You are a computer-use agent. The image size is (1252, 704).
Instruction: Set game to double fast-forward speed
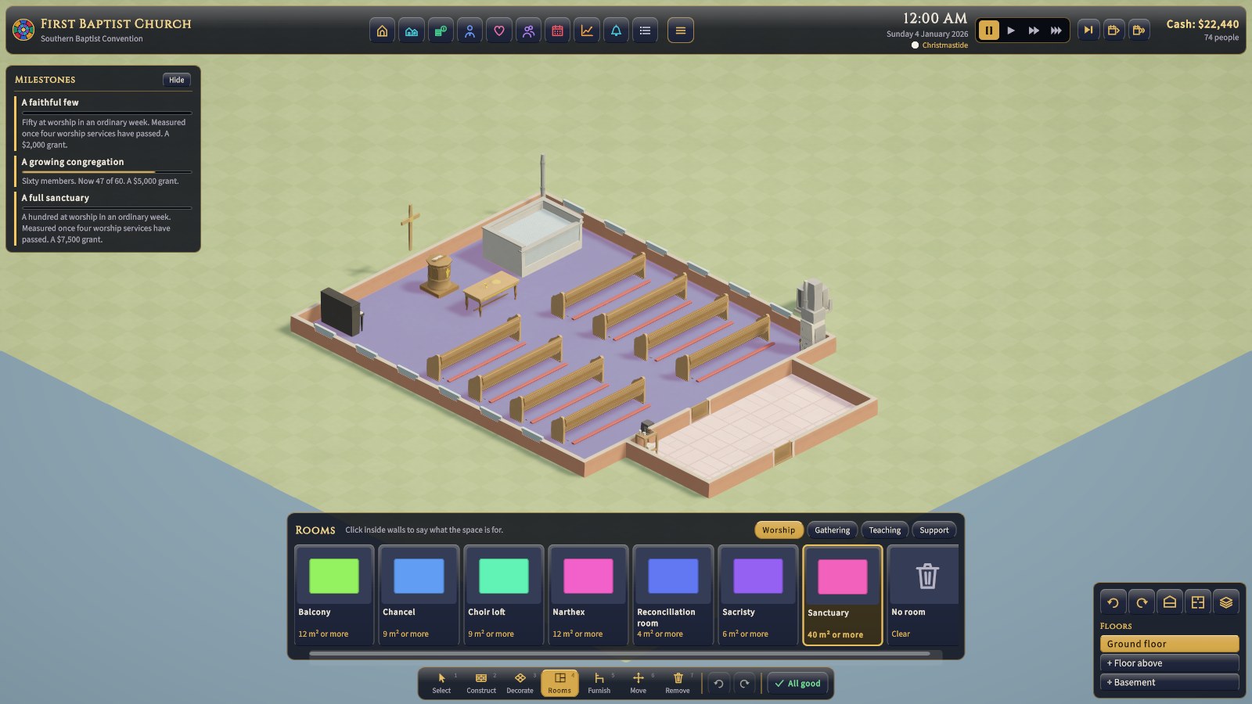tap(1034, 31)
